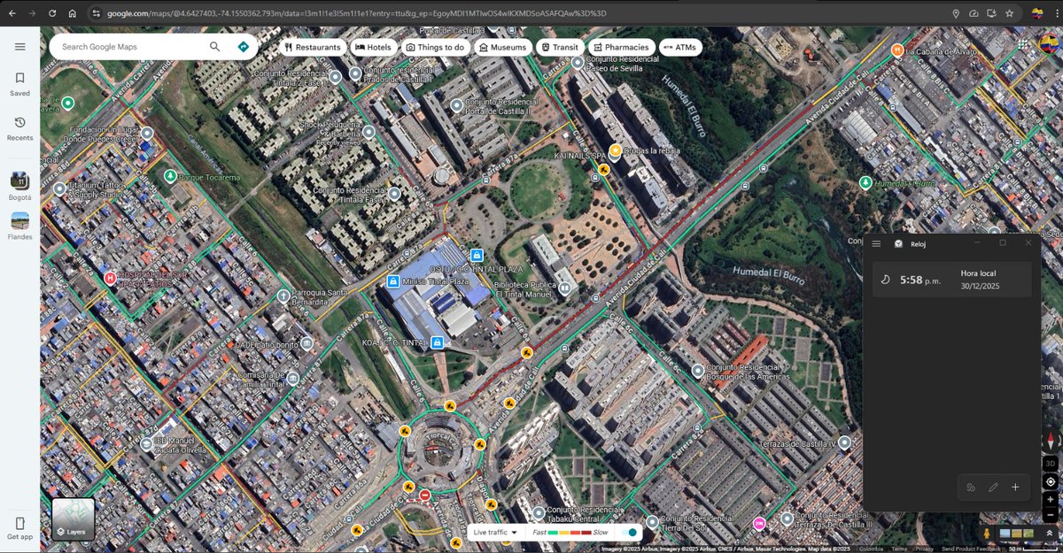Open the Get app option
Image resolution: width=1063 pixels, height=553 pixels.
pyautogui.click(x=19, y=528)
